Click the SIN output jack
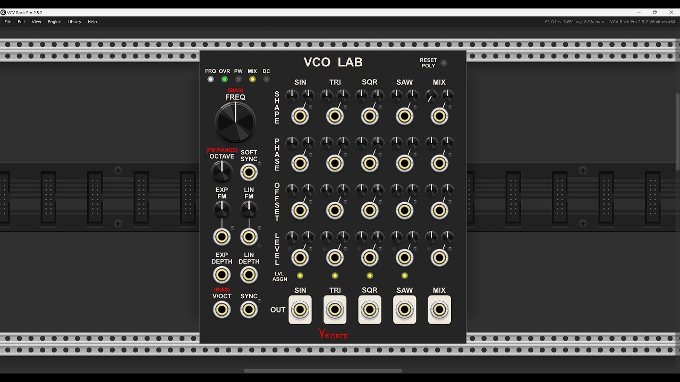The width and height of the screenshot is (680, 382). pyautogui.click(x=300, y=310)
